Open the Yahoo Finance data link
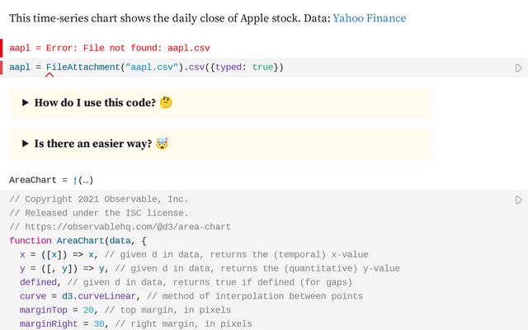This screenshot has width=528, height=330. coord(369,17)
